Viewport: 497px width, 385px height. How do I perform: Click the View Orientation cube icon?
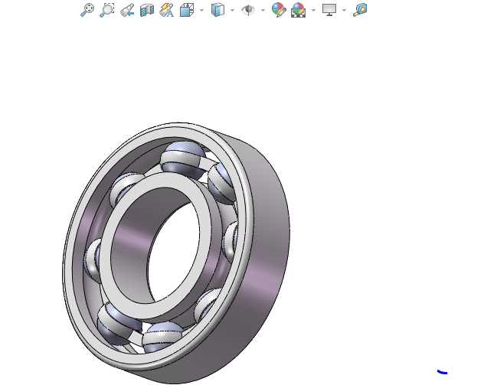(187, 10)
